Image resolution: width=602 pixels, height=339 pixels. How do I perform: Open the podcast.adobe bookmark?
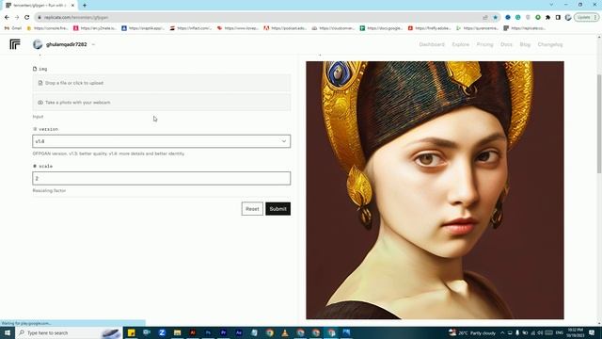click(285, 28)
